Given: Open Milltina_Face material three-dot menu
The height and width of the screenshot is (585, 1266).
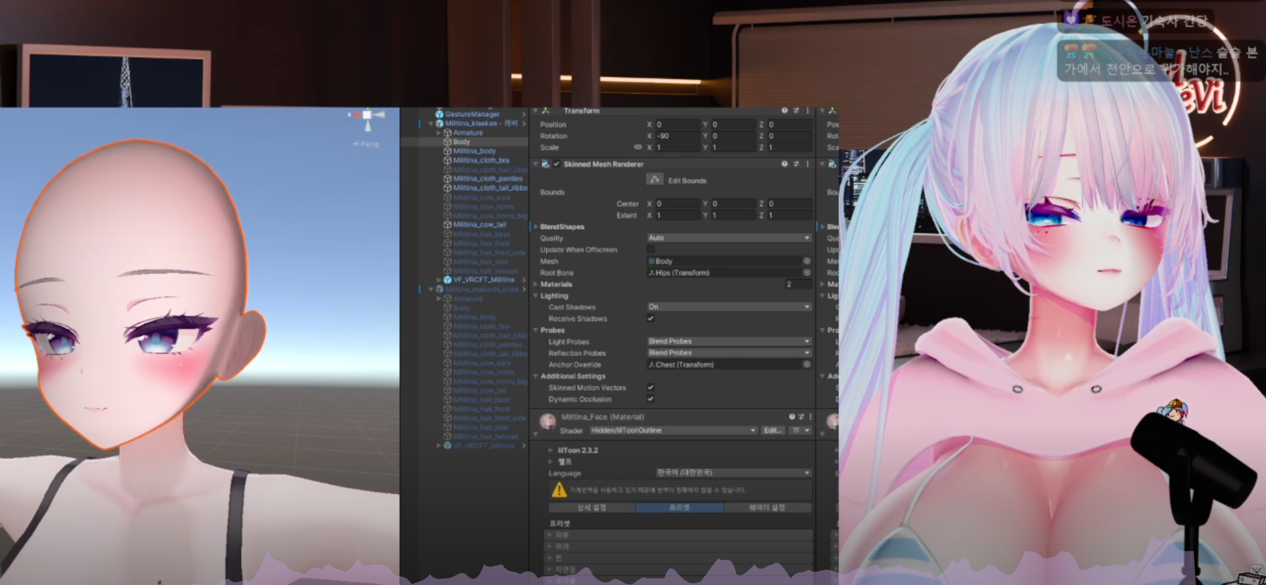Looking at the screenshot, I should point(810,417).
